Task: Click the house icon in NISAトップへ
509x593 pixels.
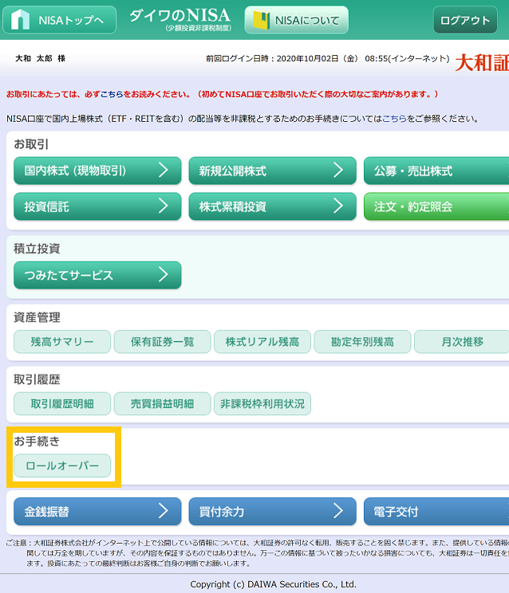Action: pos(21,20)
